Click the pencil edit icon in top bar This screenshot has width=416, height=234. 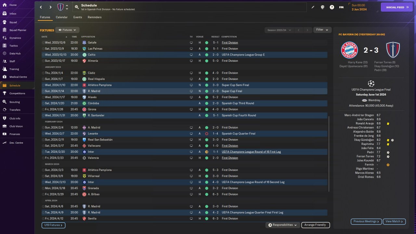pos(313,7)
